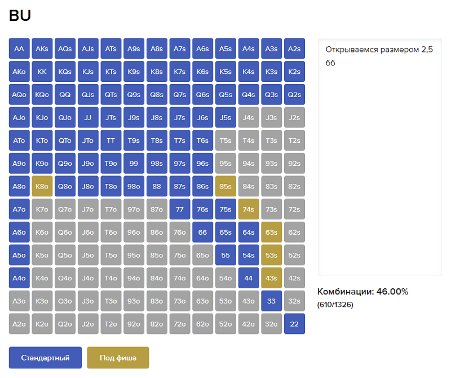Click the gold 85s cell
451x378 pixels.
click(225, 186)
